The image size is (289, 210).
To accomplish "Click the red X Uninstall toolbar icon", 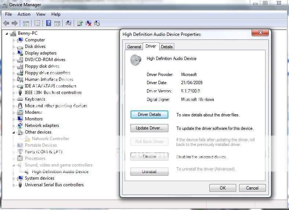I will (88, 23).
